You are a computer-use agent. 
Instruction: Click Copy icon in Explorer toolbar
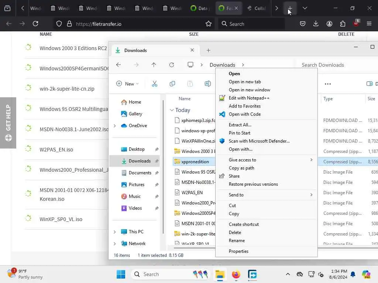(172, 84)
